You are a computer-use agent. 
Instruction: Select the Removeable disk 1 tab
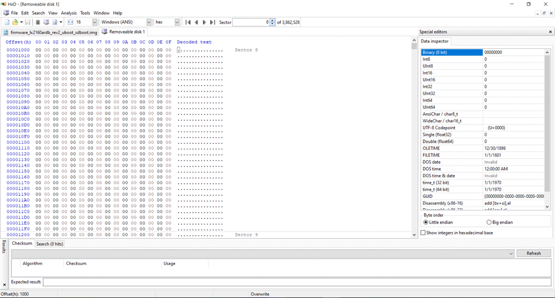[x=123, y=32]
